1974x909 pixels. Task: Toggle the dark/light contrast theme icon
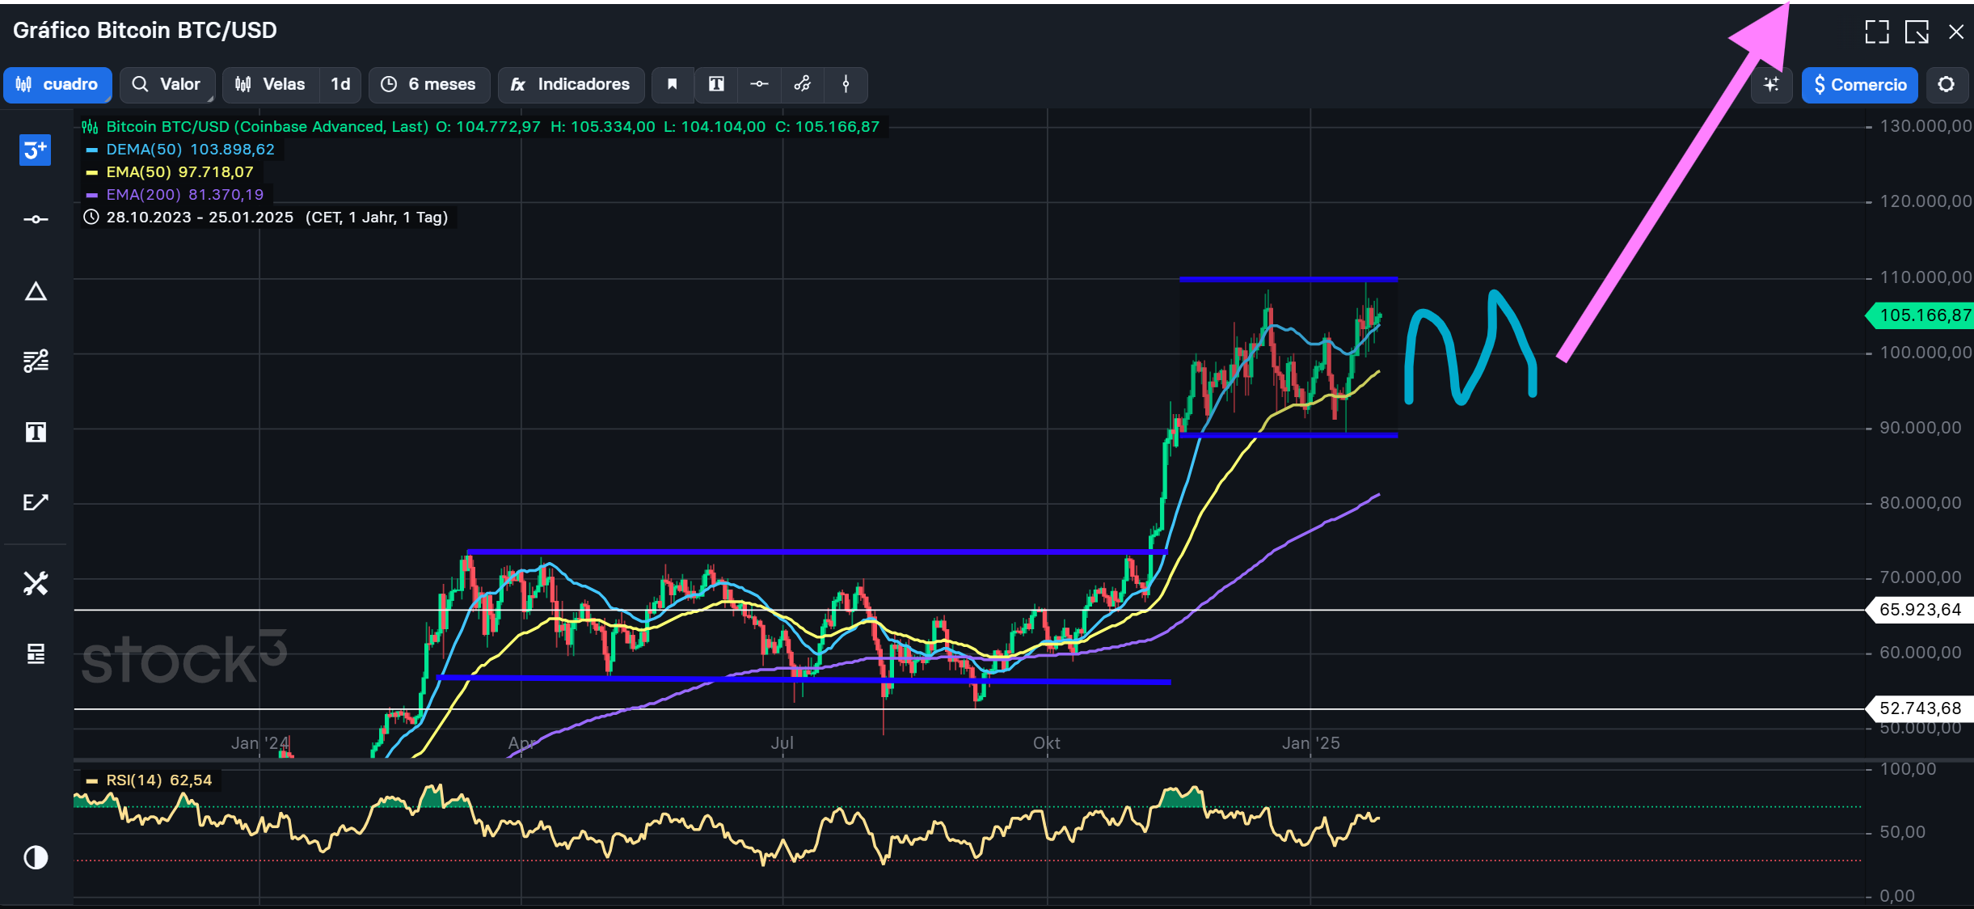[x=36, y=857]
